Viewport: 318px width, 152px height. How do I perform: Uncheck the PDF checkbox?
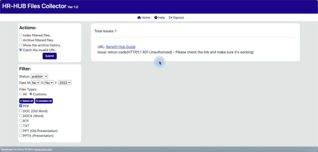click(x=20, y=106)
